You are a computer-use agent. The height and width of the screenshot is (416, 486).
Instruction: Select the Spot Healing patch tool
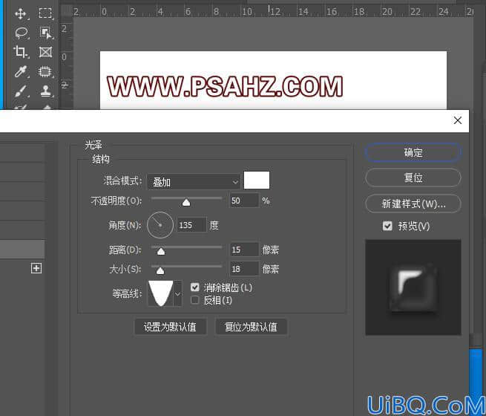[x=45, y=71]
